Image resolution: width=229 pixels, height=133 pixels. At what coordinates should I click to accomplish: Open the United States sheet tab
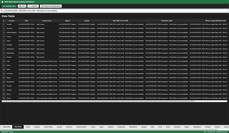coord(48,127)
